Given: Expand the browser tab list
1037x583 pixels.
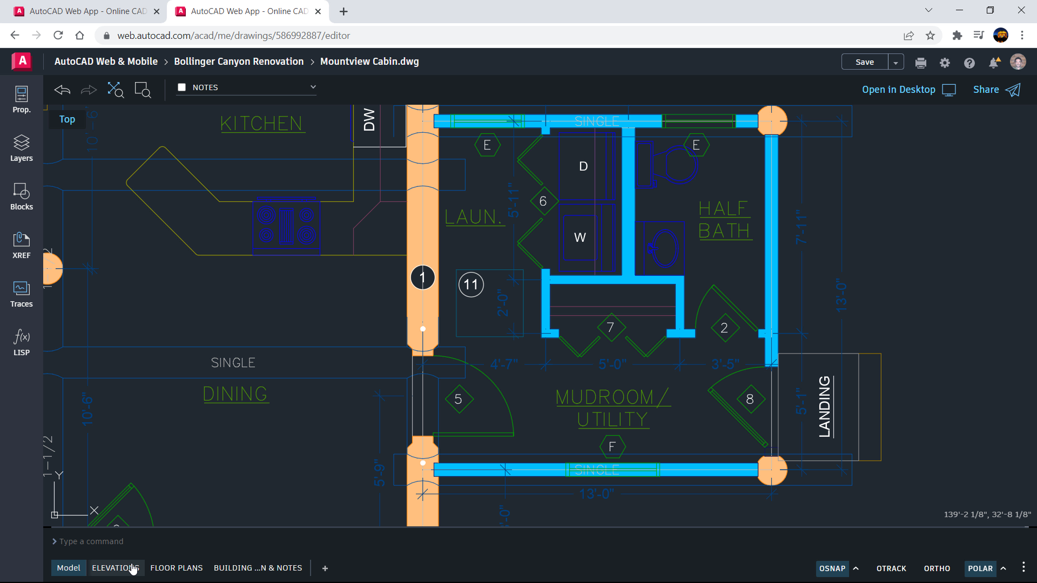Looking at the screenshot, I should tap(928, 11).
